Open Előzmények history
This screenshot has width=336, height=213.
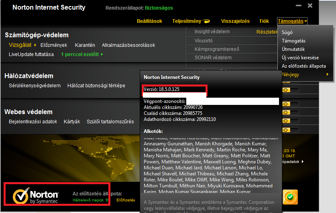click(54, 45)
